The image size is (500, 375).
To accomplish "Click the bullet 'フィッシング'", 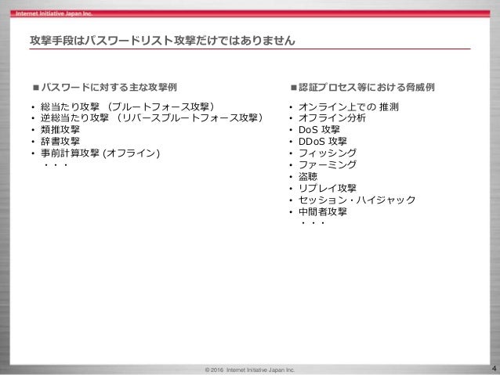I will pyautogui.click(x=328, y=153).
